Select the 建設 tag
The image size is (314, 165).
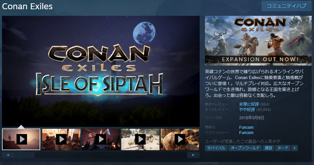(x=269, y=148)
